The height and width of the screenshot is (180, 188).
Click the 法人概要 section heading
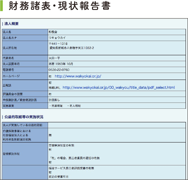(x=11, y=24)
